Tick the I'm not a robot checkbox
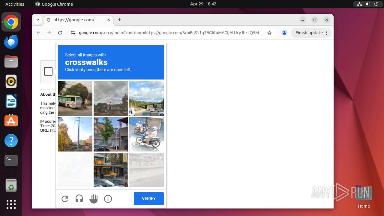Screen dimensions: 384x216 click(48, 71)
